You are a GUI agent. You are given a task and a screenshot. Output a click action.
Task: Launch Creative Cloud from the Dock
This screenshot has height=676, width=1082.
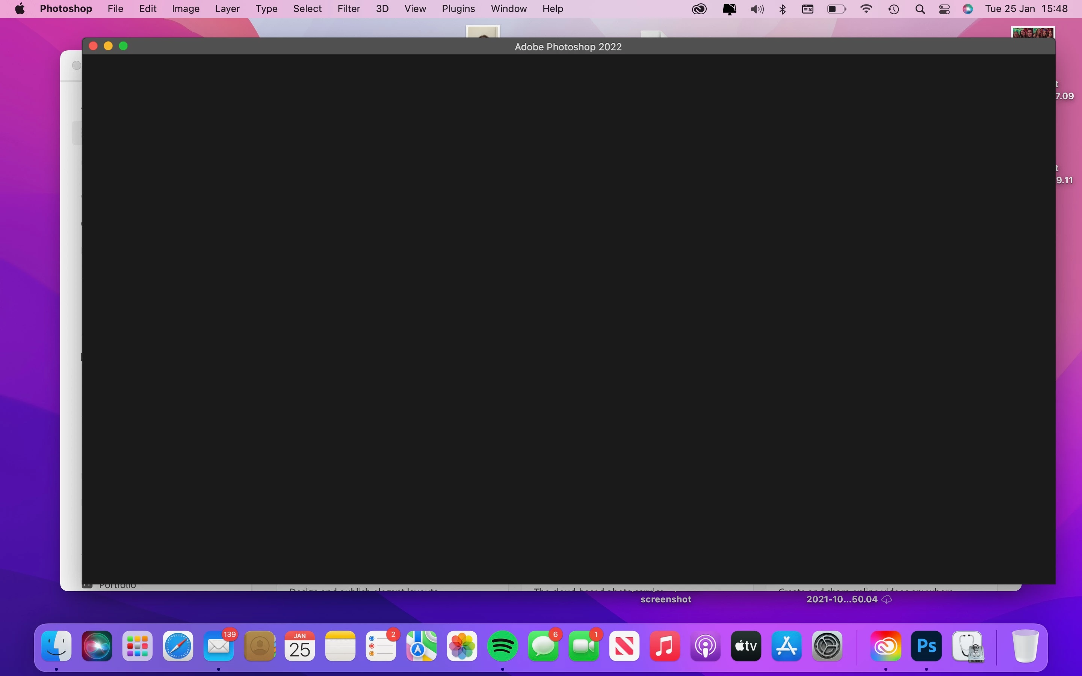click(x=885, y=646)
